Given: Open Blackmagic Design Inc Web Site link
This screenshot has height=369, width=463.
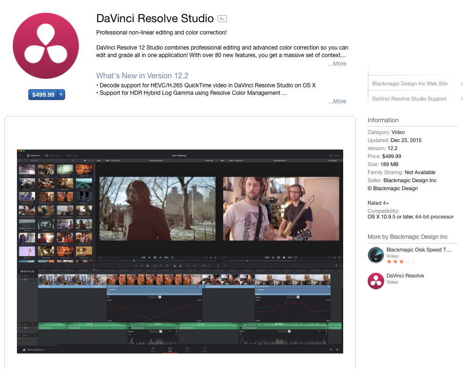Looking at the screenshot, I should tap(410, 84).
